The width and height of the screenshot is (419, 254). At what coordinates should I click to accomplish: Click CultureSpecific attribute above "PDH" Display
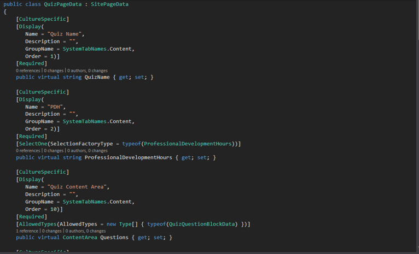pos(42,92)
